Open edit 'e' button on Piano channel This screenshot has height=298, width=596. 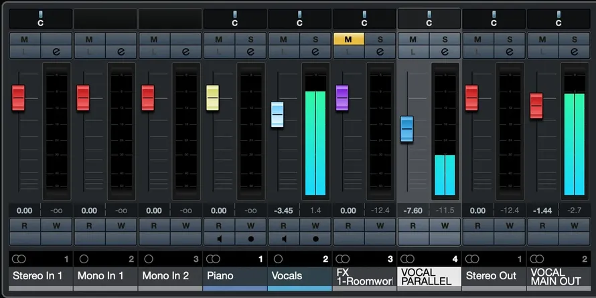(x=250, y=52)
